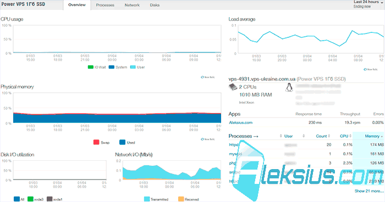Click the Linux penguin icon
The height and width of the screenshot is (202, 385).
289,87
